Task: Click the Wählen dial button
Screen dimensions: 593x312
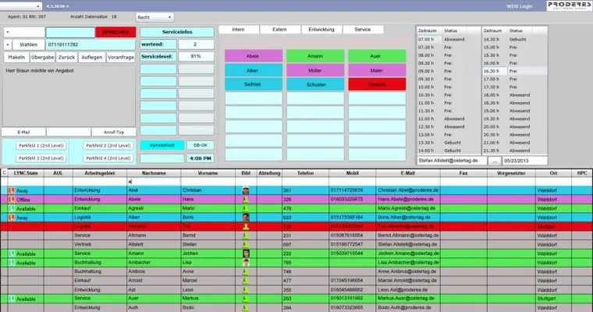Action: 29,44
